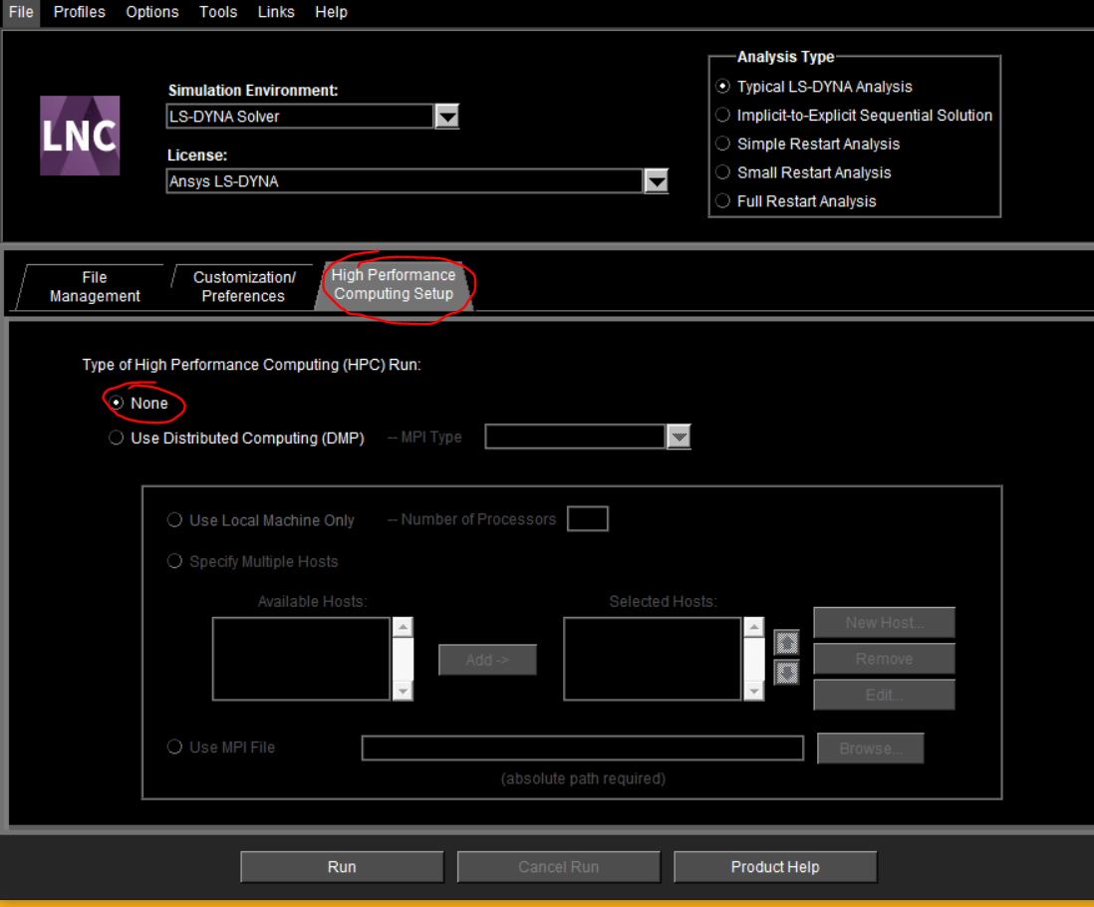Viewport: 1094px width, 907px height.
Task: Open the Links menu
Action: pos(276,12)
